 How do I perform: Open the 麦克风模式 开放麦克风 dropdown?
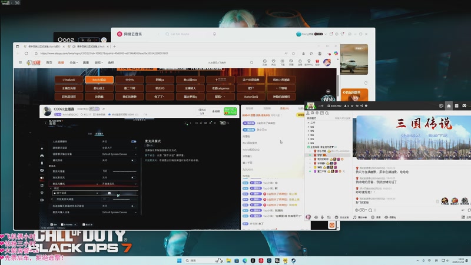(120, 184)
